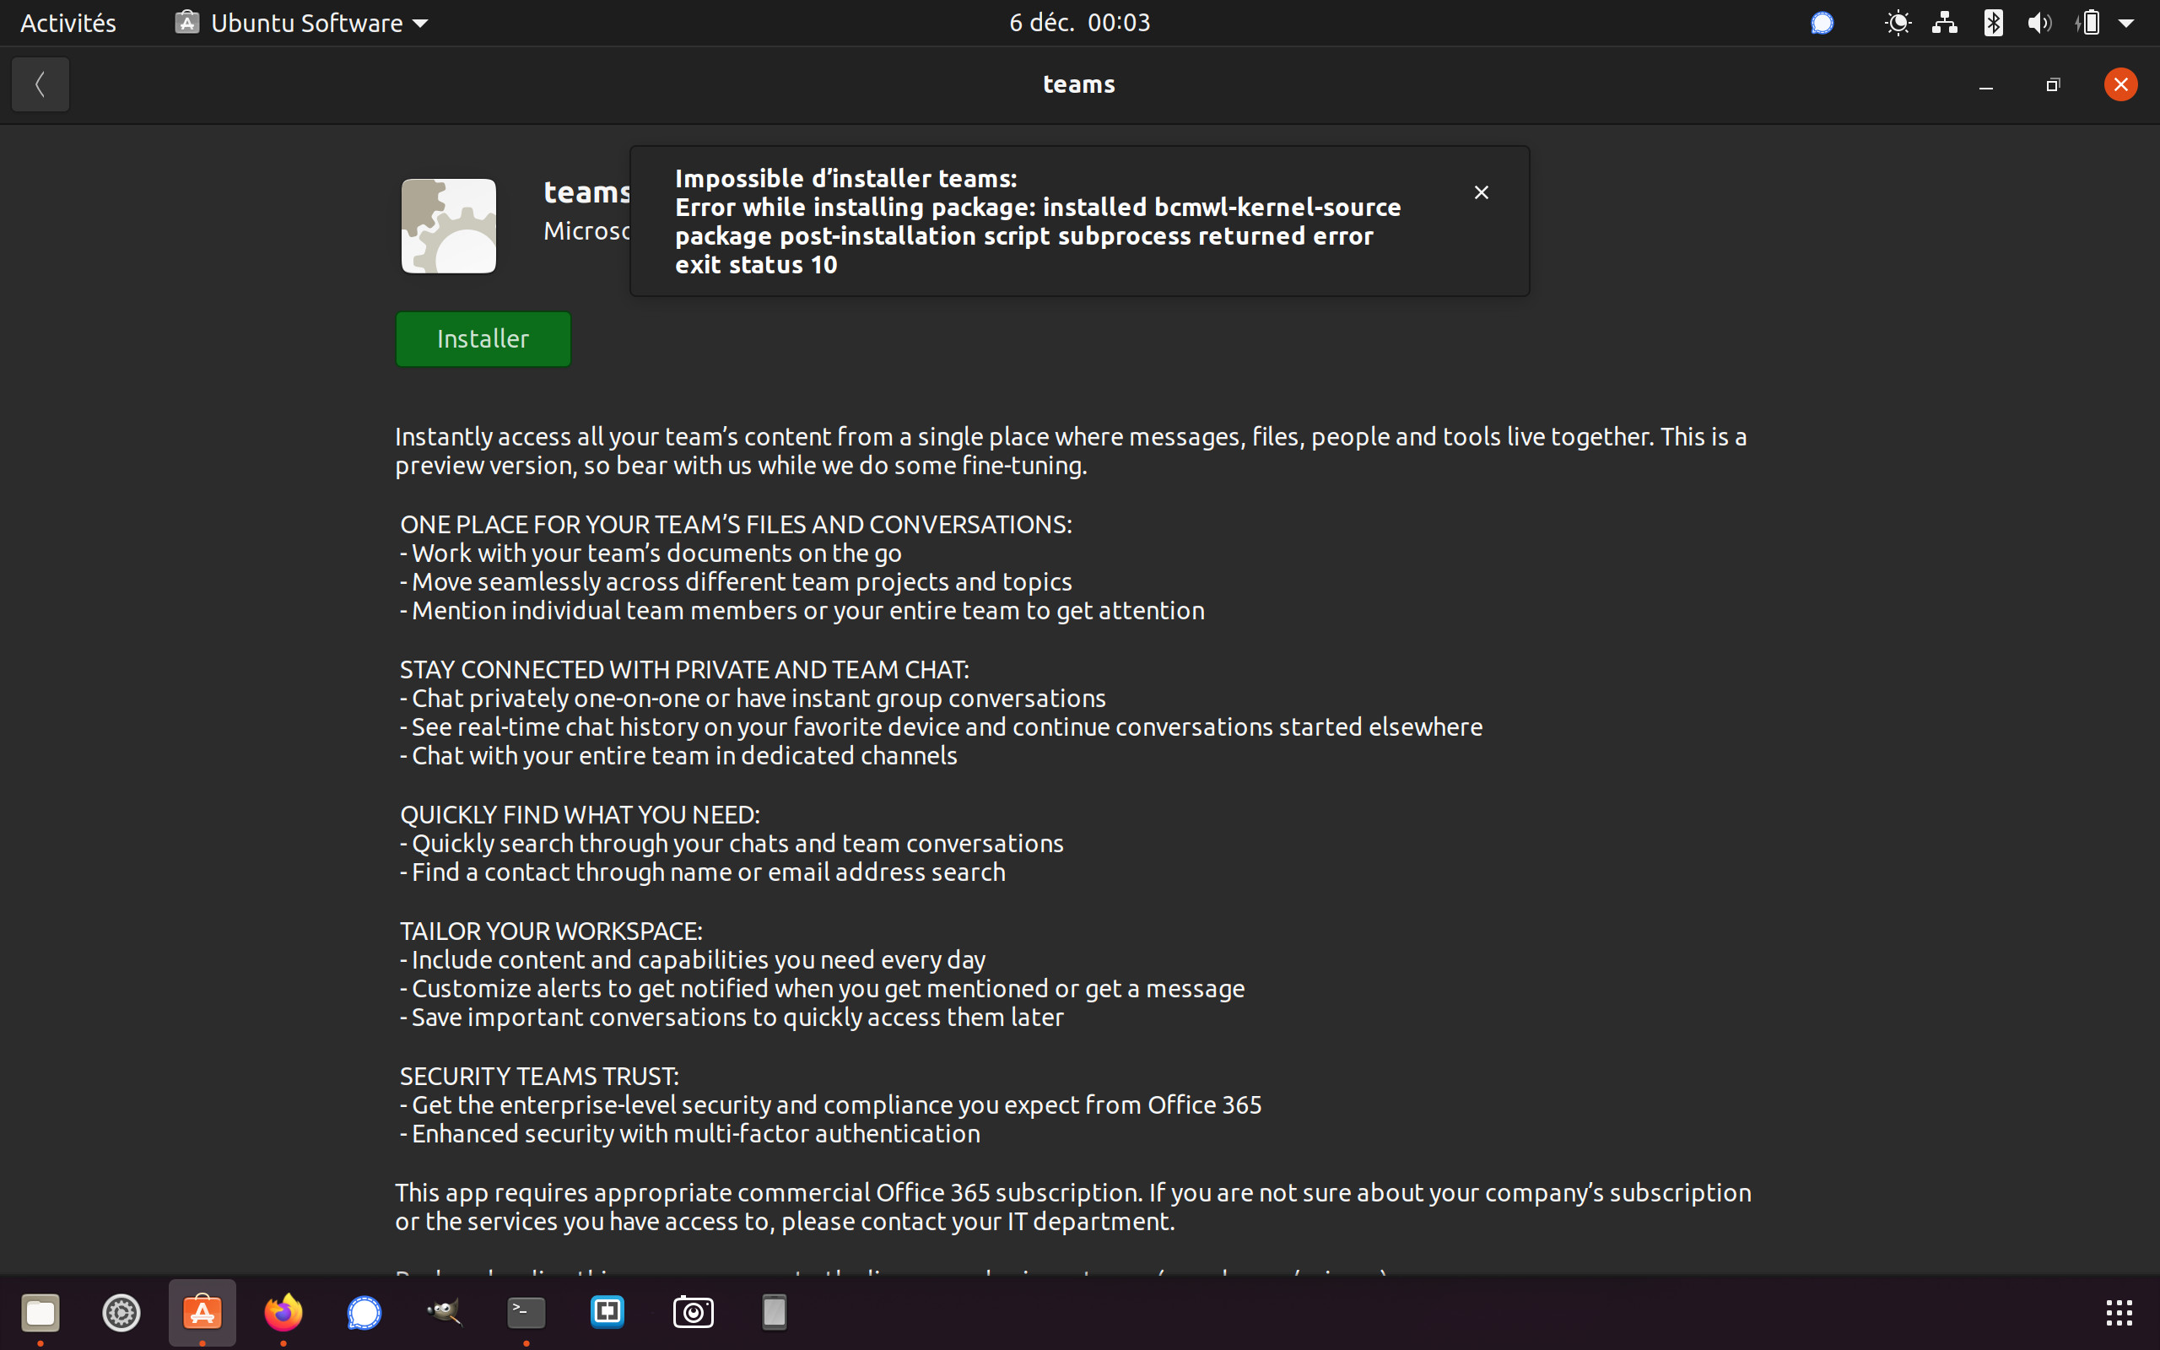This screenshot has height=1350, width=2160.
Task: Show all applications grid
Action: (x=2118, y=1311)
